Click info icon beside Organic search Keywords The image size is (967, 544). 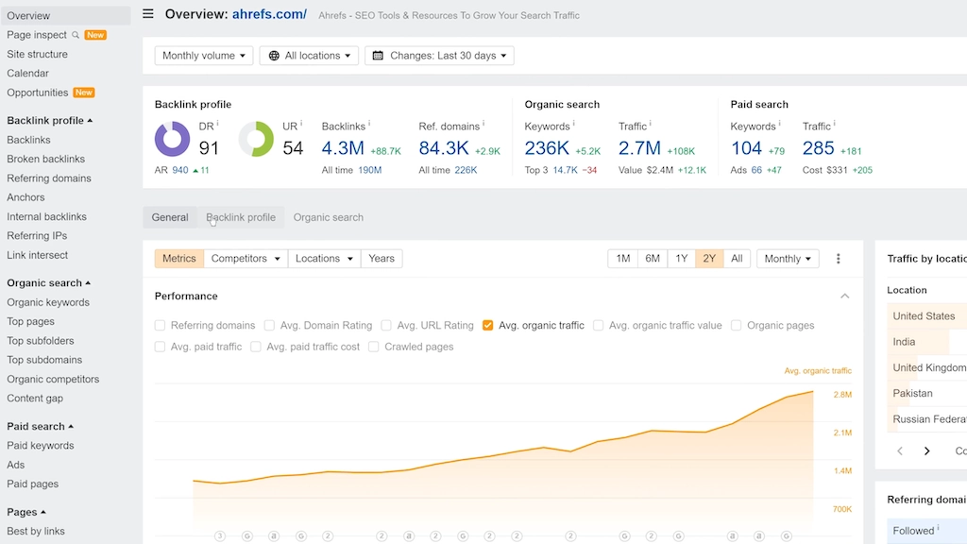click(573, 124)
